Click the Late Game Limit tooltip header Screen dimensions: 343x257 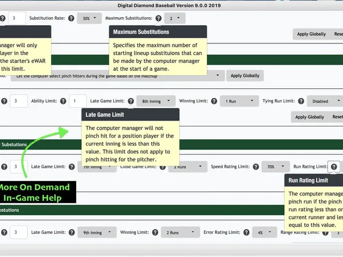click(130, 115)
